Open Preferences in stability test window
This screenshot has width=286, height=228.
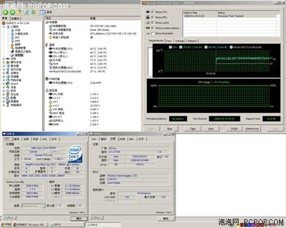(252, 129)
